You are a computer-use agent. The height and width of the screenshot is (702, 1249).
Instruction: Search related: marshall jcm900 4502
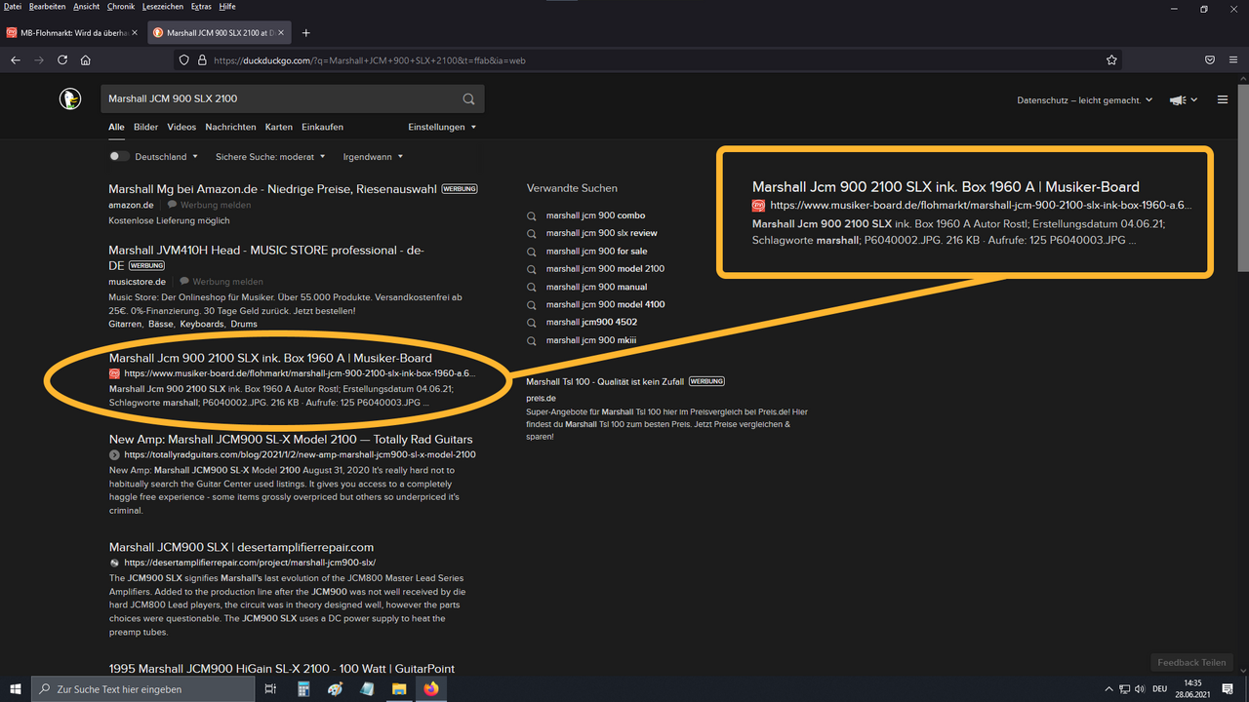[x=591, y=323]
